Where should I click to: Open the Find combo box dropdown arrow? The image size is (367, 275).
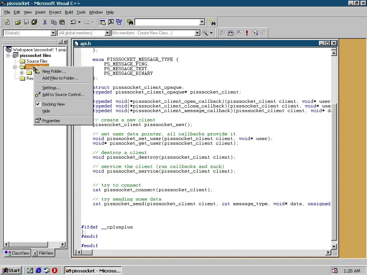click(202, 22)
